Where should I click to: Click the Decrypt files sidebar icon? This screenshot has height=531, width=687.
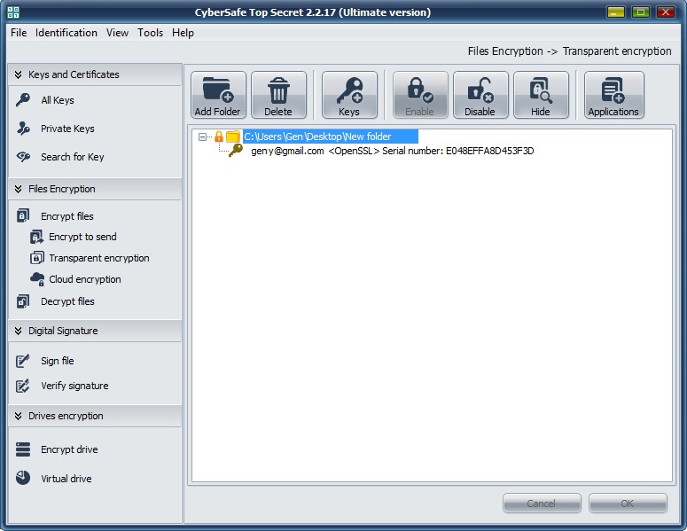point(23,301)
